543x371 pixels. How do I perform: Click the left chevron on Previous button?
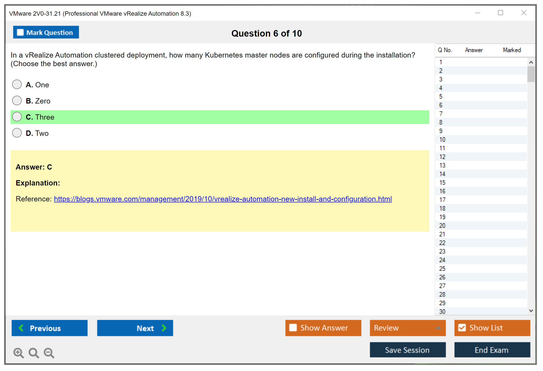[x=21, y=328]
